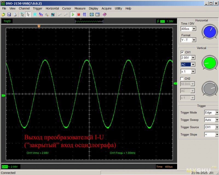The height and width of the screenshot is (175, 219).
Task: Click the blue Horizontal timebase knob
Action: point(210,32)
